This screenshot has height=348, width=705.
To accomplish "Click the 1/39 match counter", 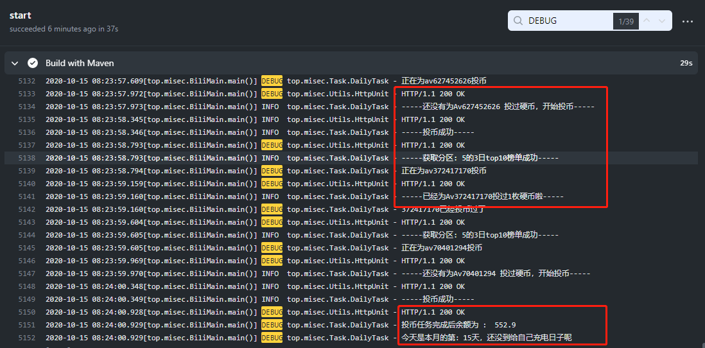I will [x=626, y=21].
